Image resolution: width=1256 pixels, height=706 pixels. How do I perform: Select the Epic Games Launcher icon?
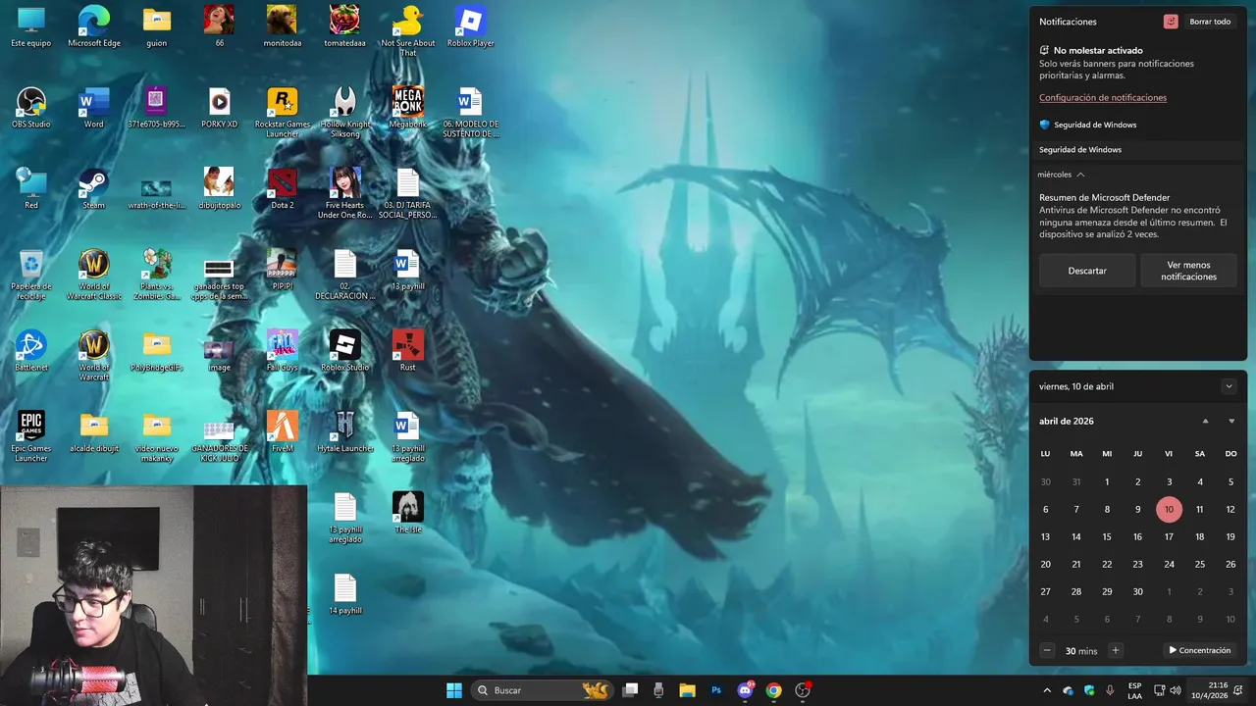click(x=31, y=436)
